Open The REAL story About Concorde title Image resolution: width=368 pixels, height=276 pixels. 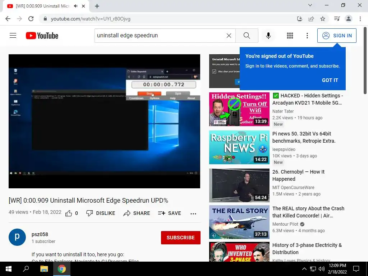click(308, 212)
